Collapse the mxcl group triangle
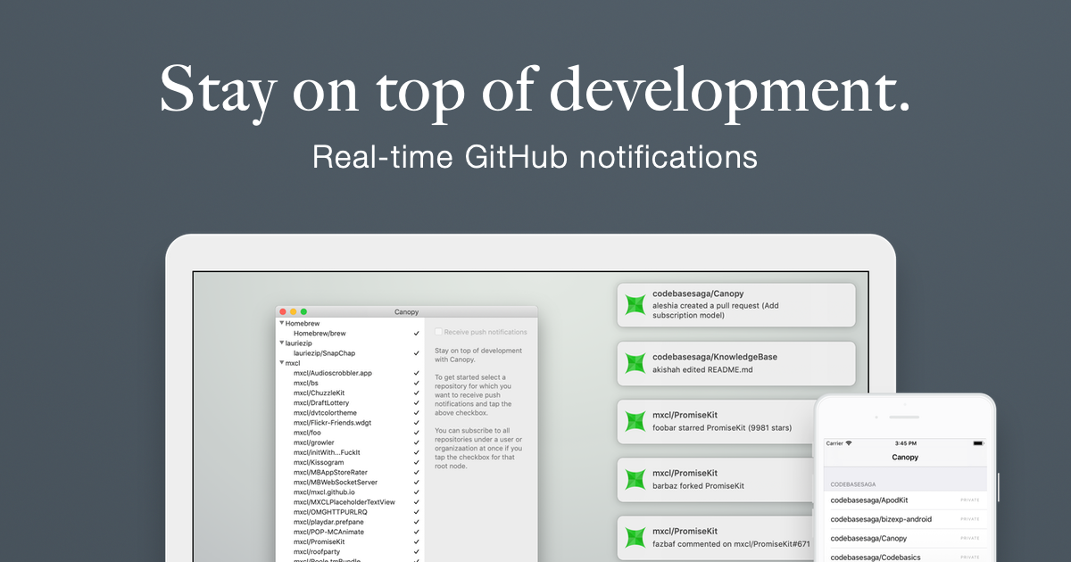This screenshot has height=562, width=1071. coord(281,363)
